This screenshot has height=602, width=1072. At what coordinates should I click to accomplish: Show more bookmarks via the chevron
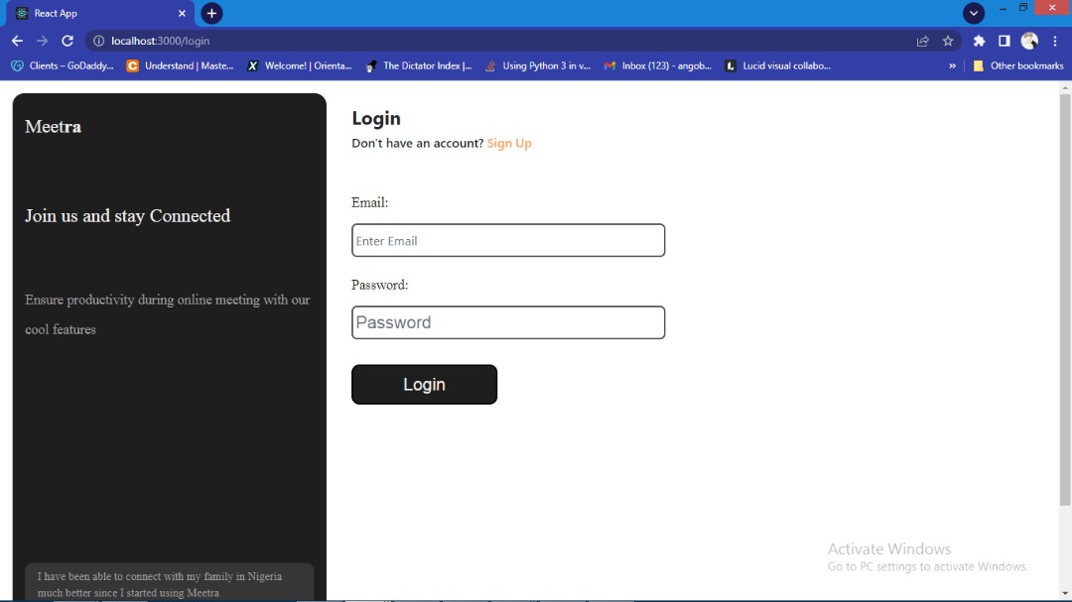[952, 65]
